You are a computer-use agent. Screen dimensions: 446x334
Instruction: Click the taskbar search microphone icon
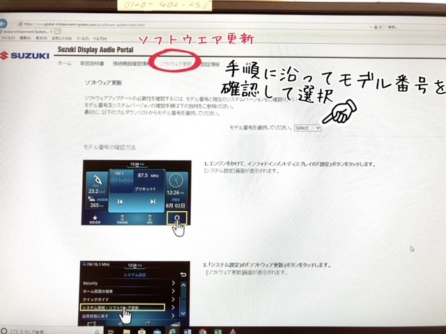tap(97, 331)
